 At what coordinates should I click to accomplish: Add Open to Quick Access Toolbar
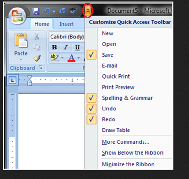click(x=129, y=44)
